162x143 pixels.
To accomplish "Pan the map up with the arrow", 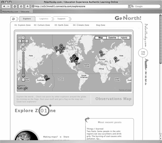I will pos(23,38).
